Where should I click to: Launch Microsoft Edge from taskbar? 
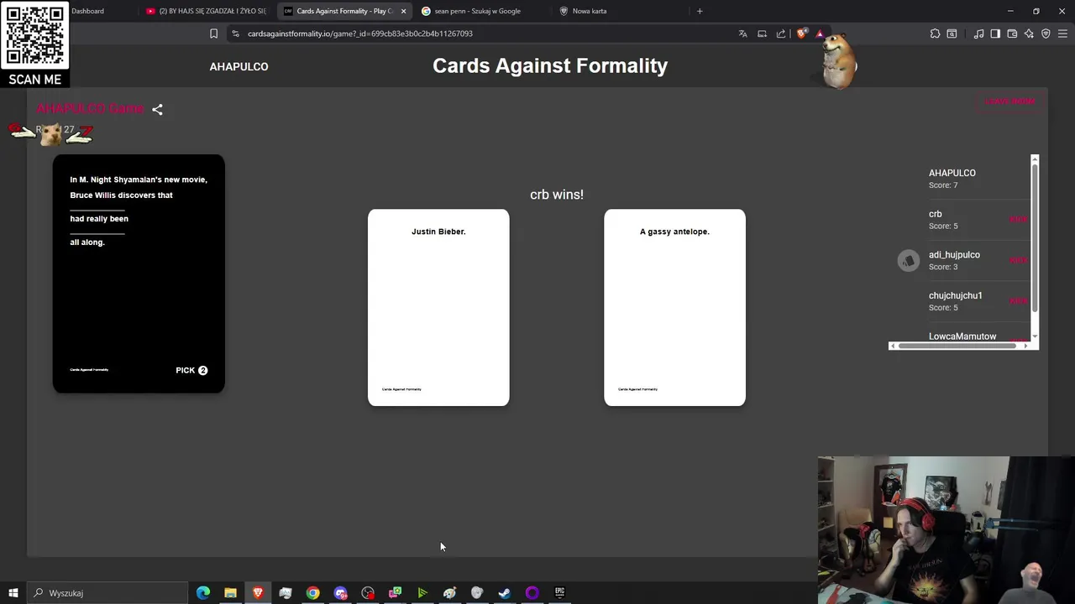(203, 593)
